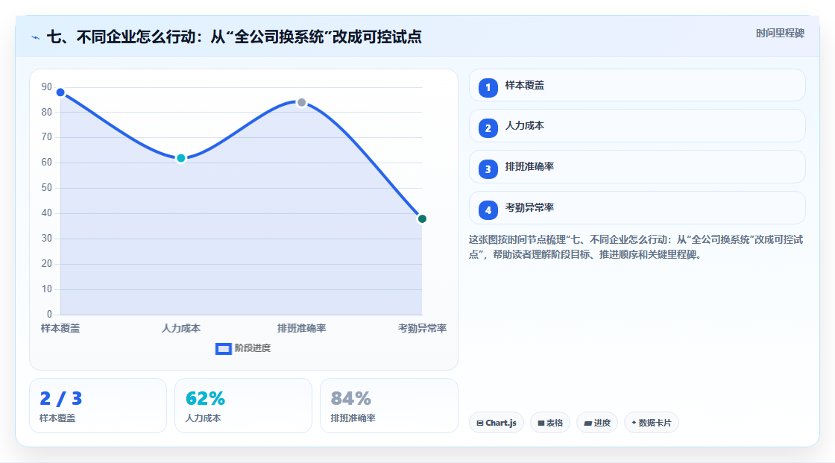The width and height of the screenshot is (835, 463).
Task: Click the 时间里程碑 label in header
Action: click(x=780, y=33)
